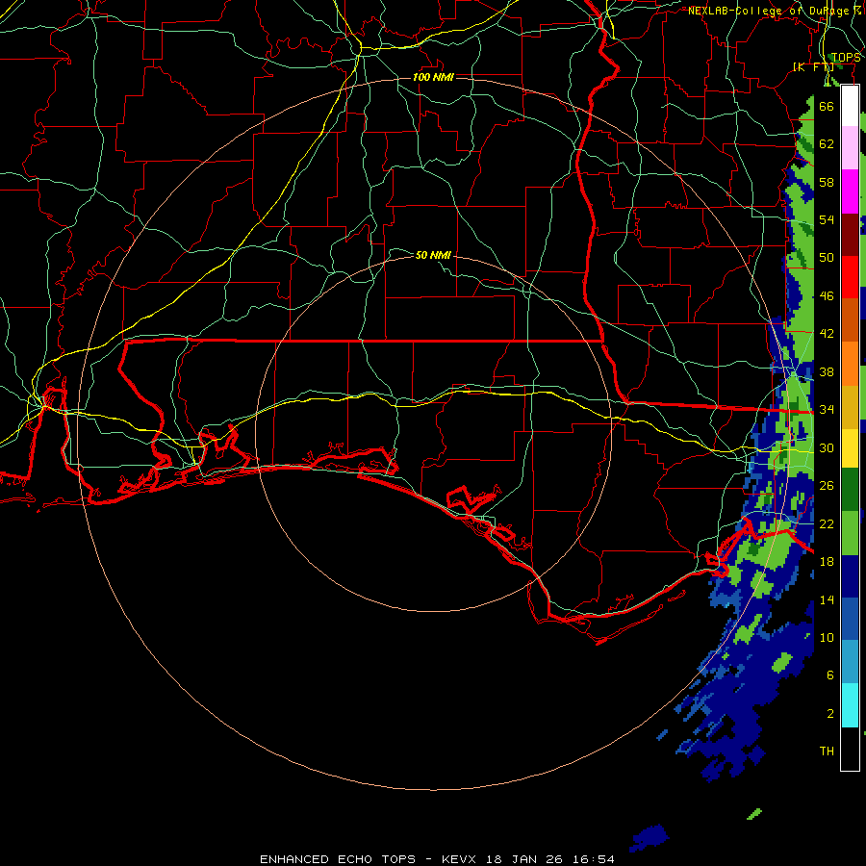The image size is (866, 866).
Task: Click the 100 NMI range ring label
Action: pyautogui.click(x=433, y=77)
